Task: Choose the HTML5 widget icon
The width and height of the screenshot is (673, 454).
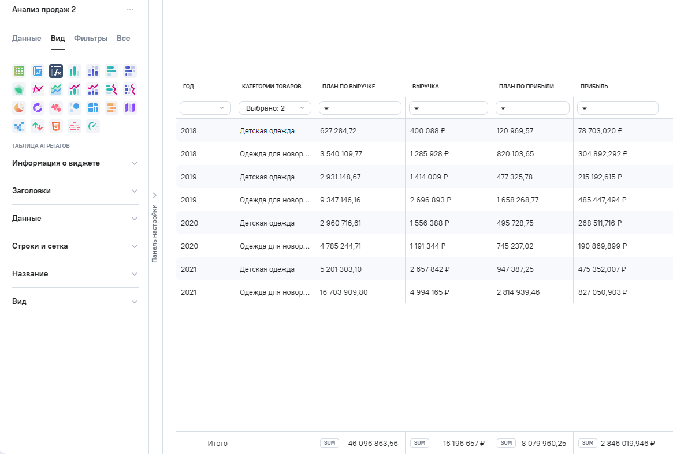Action: (x=56, y=126)
